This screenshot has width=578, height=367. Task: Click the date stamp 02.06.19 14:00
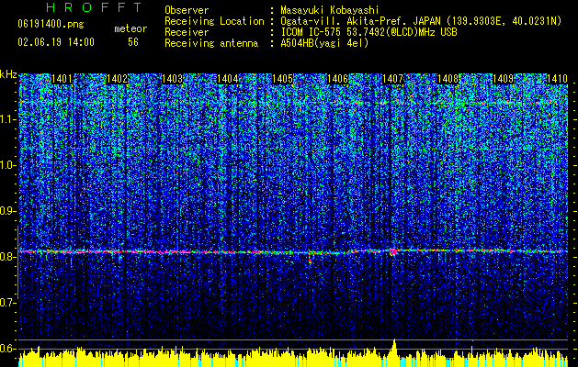point(56,42)
